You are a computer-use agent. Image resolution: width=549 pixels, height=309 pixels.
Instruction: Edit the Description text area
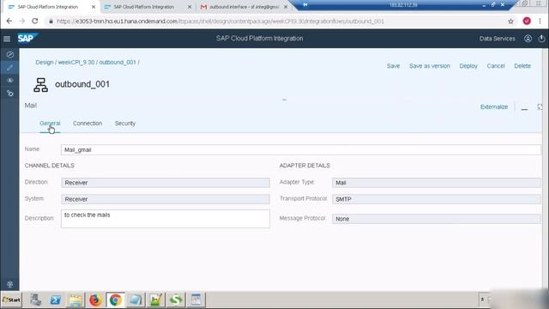click(x=166, y=219)
